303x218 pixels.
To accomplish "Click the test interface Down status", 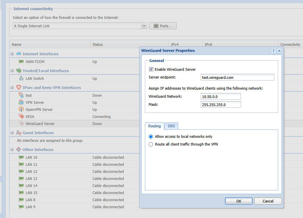I will pyautogui.click(x=97, y=95).
